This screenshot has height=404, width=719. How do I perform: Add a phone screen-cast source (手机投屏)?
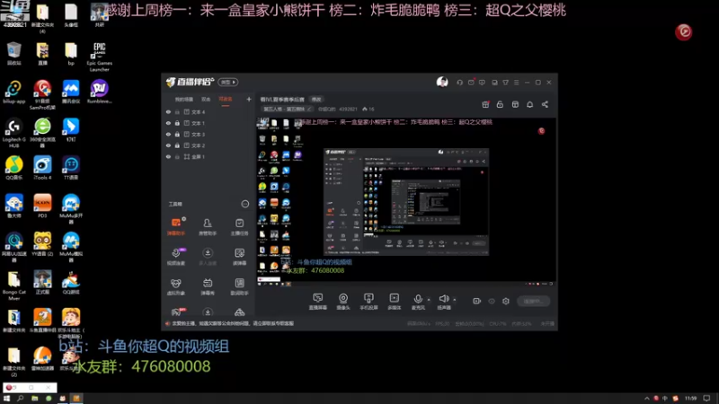(x=368, y=302)
